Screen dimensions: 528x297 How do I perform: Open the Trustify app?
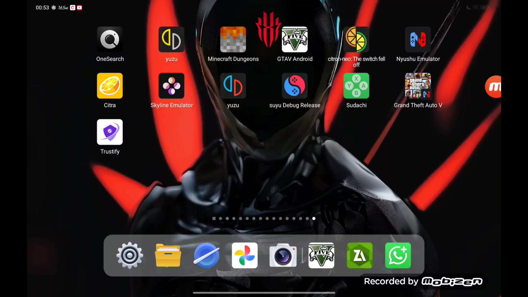[x=110, y=132]
